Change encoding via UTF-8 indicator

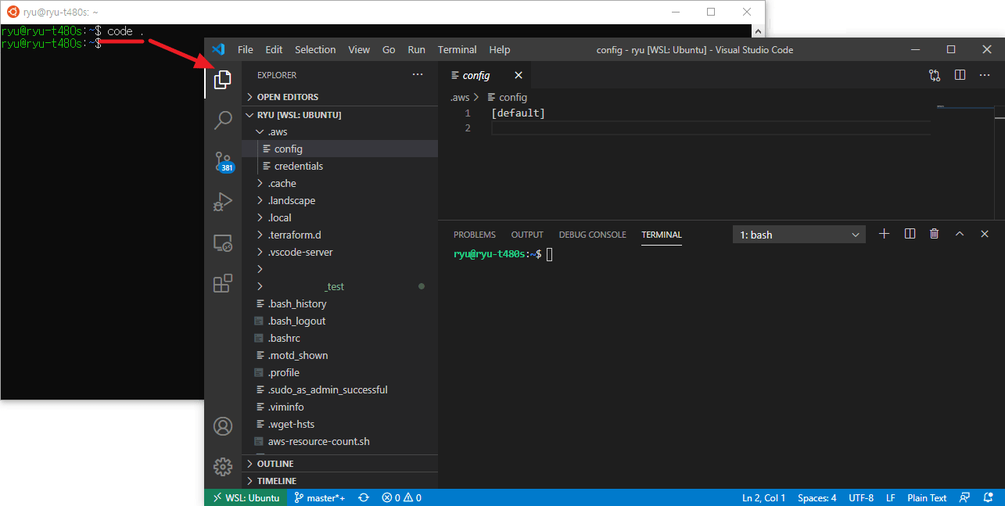[x=861, y=497]
